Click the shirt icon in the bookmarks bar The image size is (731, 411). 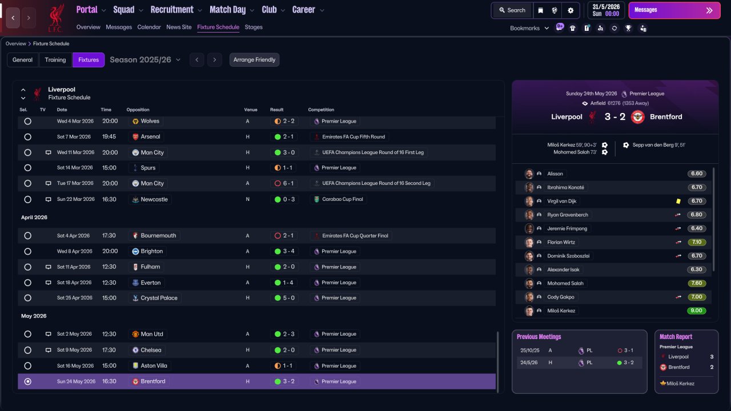pos(573,28)
